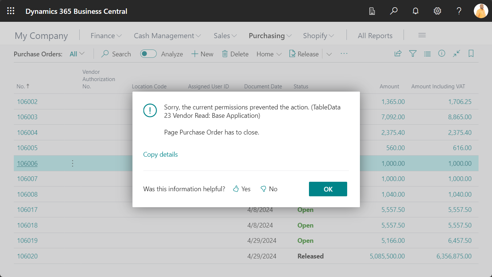Exit focus mode with the collapse icon
The height and width of the screenshot is (277, 492).
coord(456,53)
